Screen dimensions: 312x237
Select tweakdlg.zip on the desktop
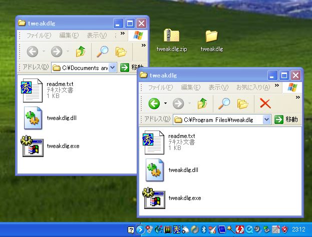pyautogui.click(x=171, y=40)
